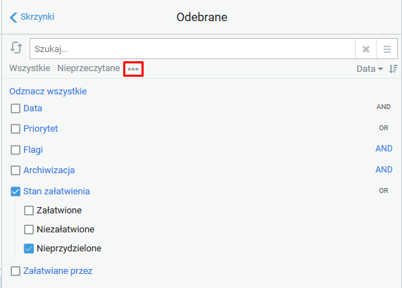
Task: Expand the Załatwiane przez filter label
Action: 58,271
